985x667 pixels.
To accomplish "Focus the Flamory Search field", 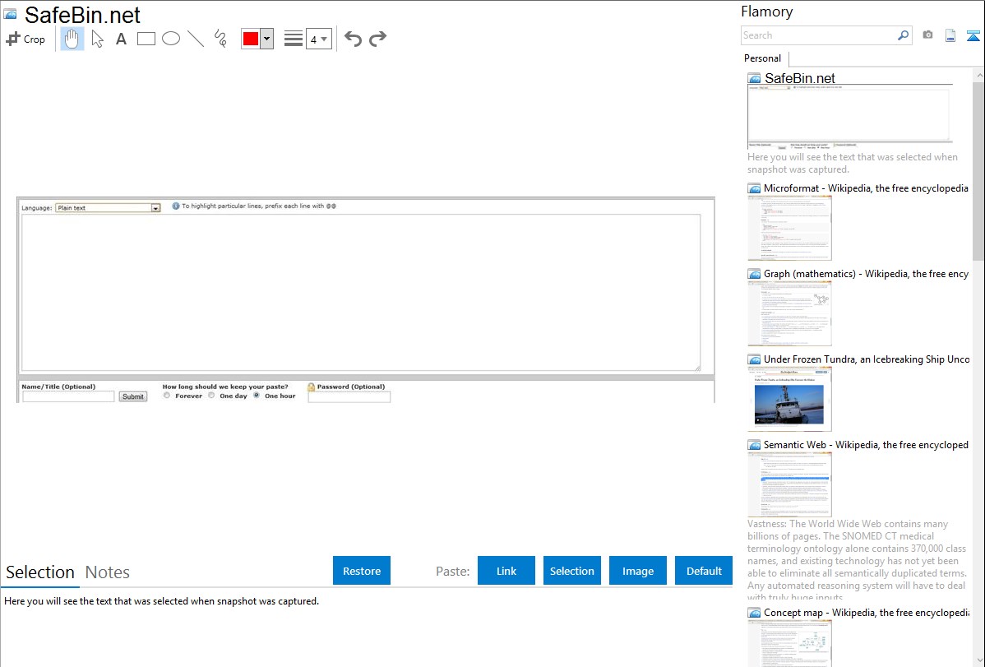I will click(819, 35).
